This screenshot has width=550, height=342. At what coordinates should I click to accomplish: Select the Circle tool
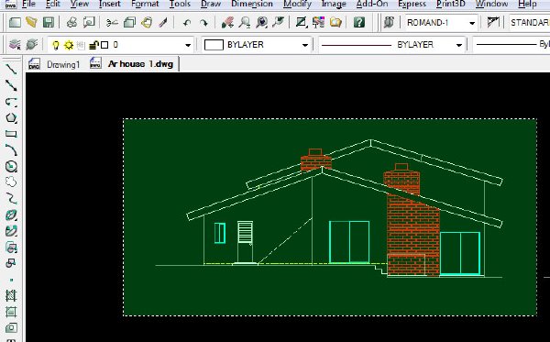pos(11,166)
